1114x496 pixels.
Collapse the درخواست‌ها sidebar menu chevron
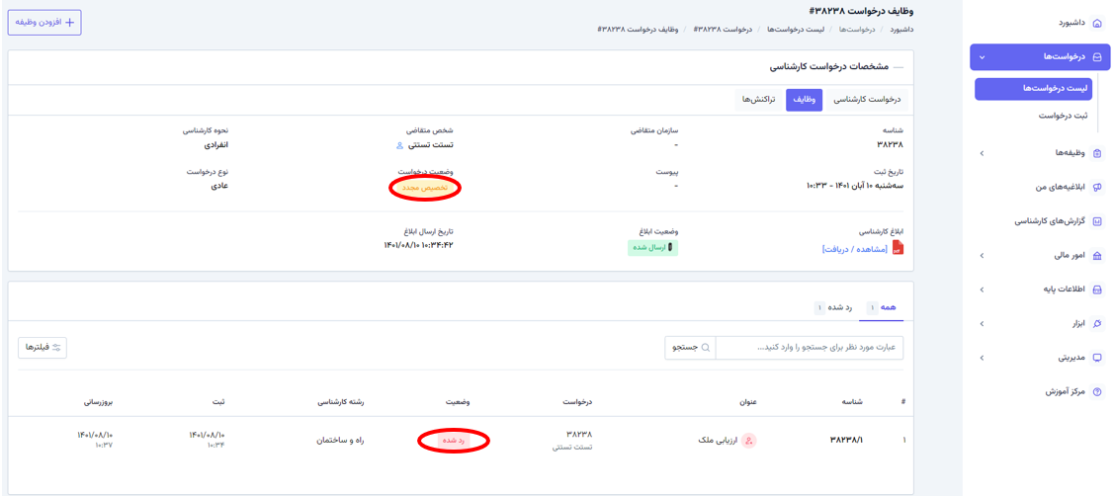(x=982, y=57)
